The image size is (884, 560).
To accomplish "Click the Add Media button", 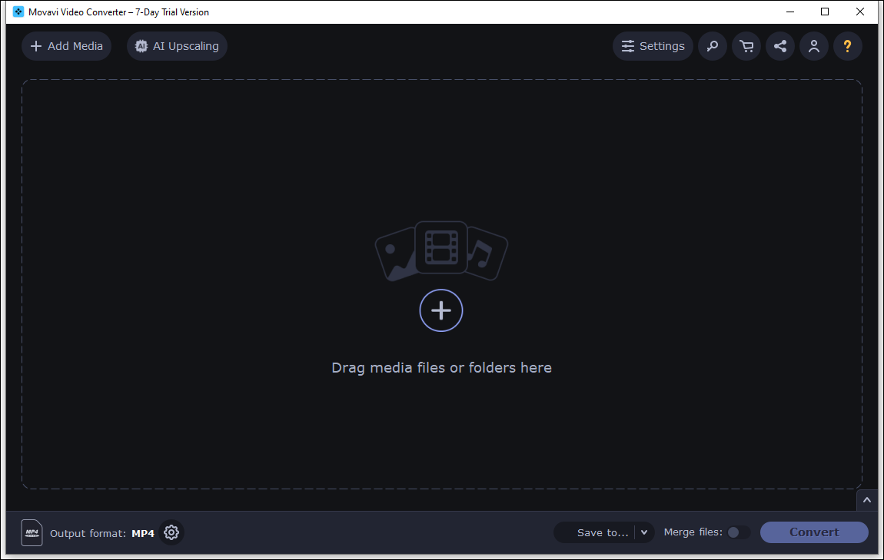I will (67, 46).
